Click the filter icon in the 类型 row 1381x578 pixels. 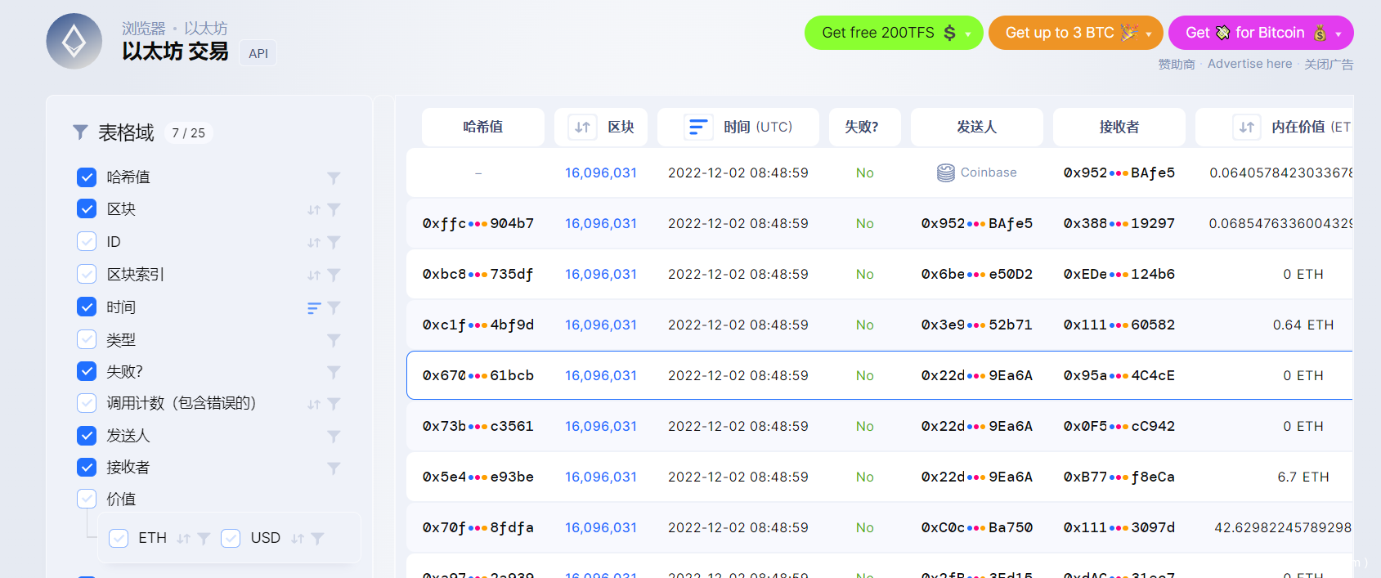pyautogui.click(x=334, y=339)
